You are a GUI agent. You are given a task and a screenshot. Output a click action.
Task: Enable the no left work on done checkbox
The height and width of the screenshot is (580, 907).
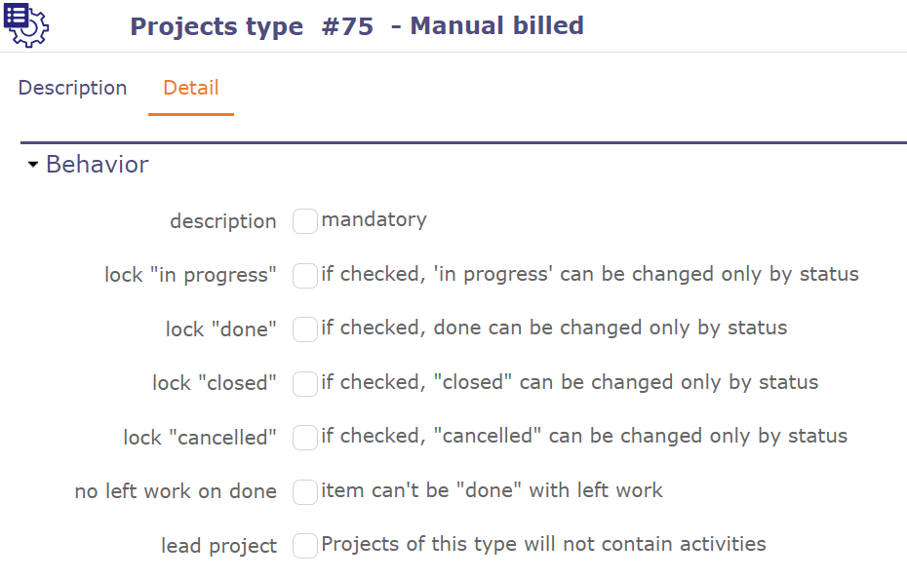tap(304, 492)
